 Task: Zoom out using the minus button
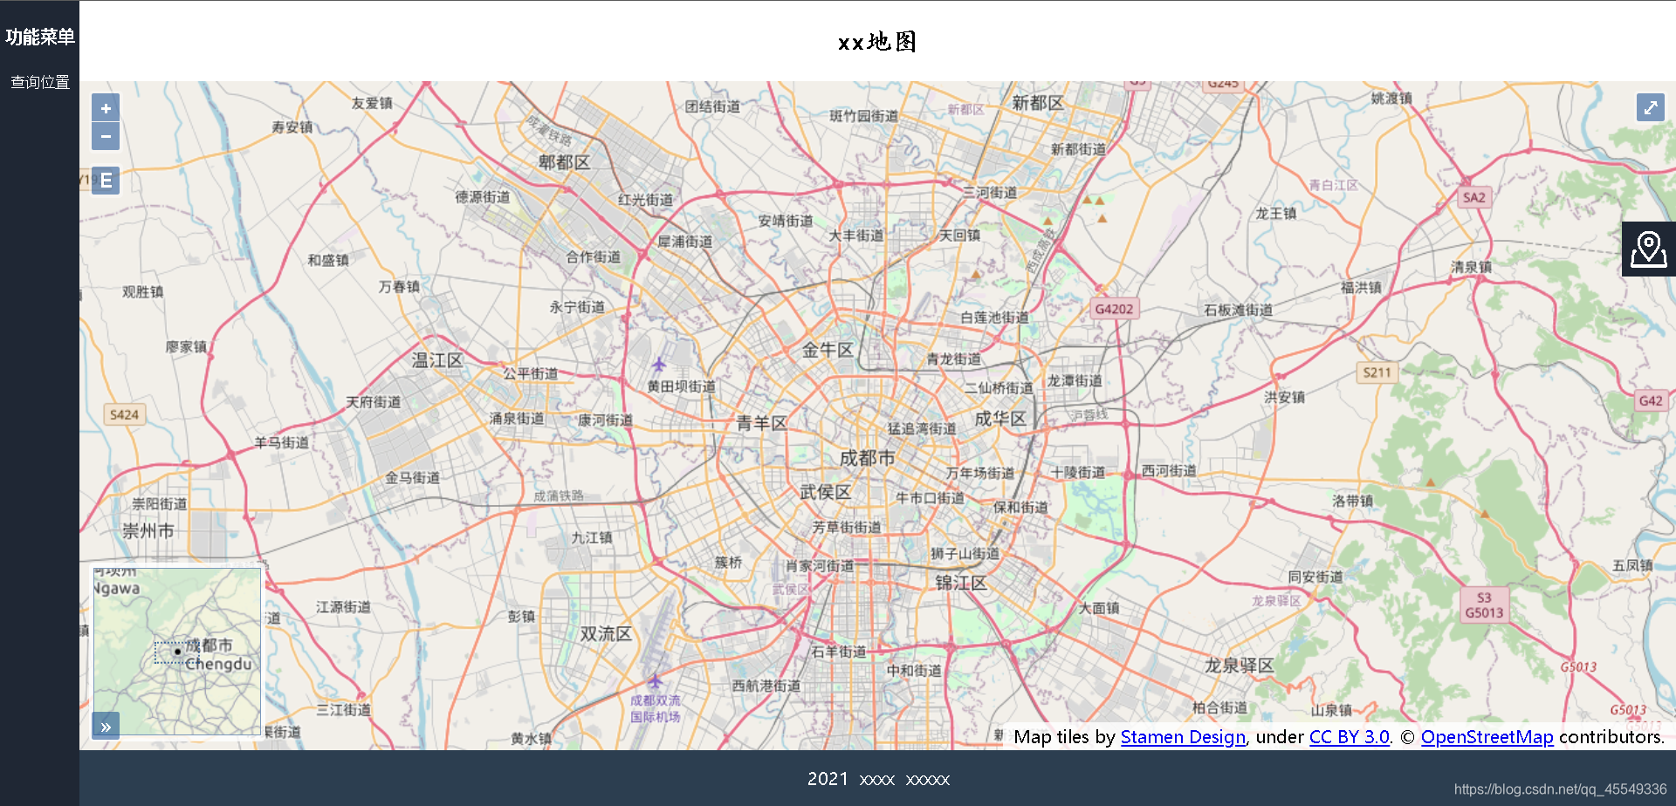(x=105, y=136)
